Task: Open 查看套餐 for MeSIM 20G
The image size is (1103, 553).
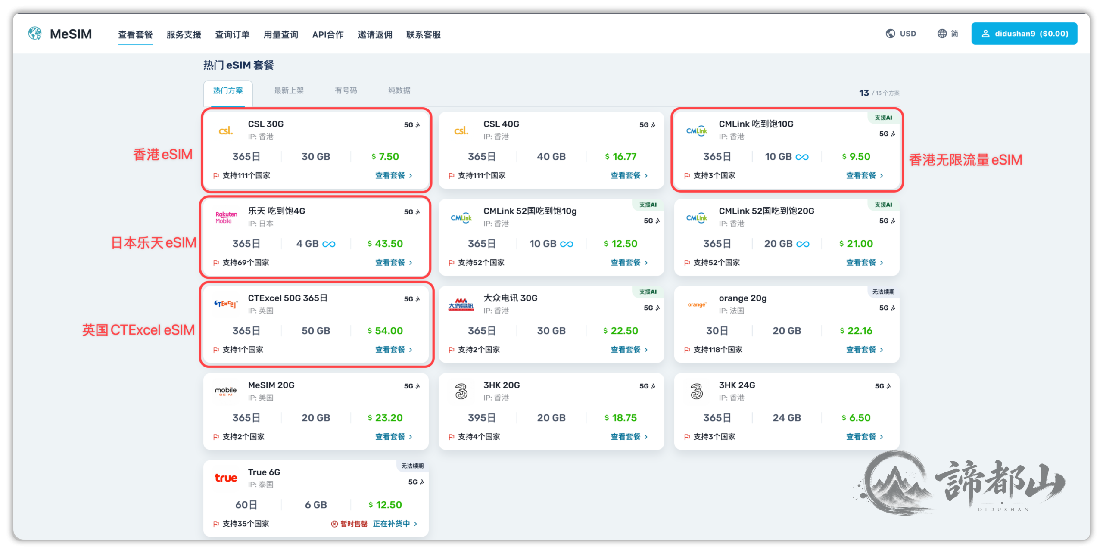Action: 394,436
